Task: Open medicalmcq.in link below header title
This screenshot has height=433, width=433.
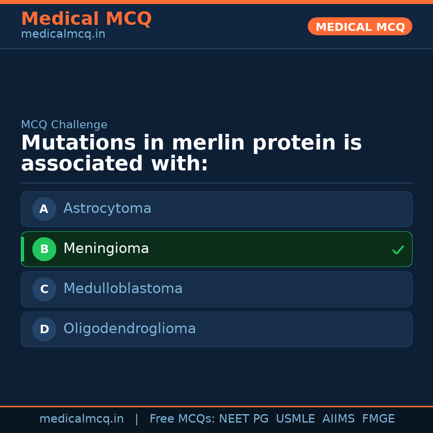Action: pos(63,34)
